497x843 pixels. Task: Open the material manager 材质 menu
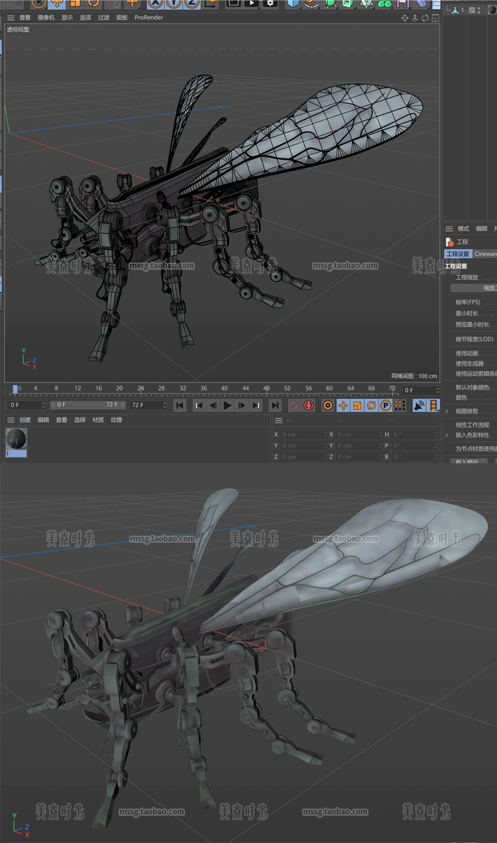point(98,420)
